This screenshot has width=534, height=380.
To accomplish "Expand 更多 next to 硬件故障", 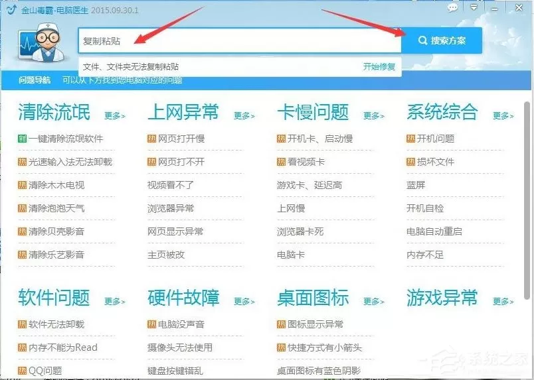I will point(244,302).
